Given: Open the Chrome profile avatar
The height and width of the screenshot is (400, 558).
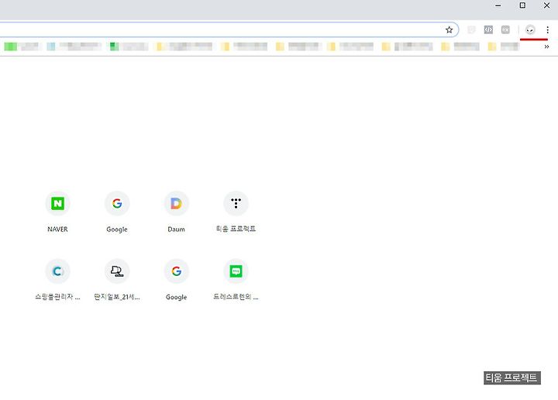Looking at the screenshot, I should (x=530, y=30).
